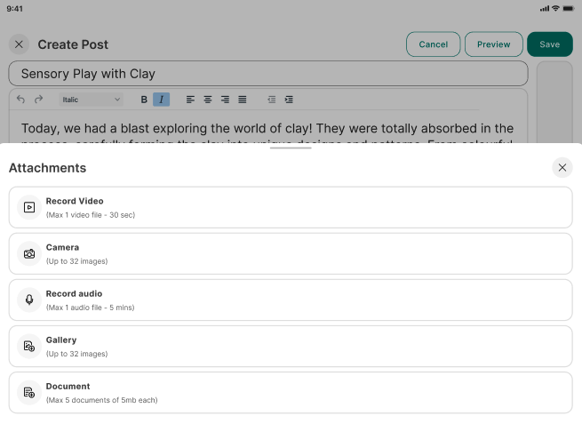The height and width of the screenshot is (424, 582).
Task: Click the document-add icon
Action: (29, 392)
